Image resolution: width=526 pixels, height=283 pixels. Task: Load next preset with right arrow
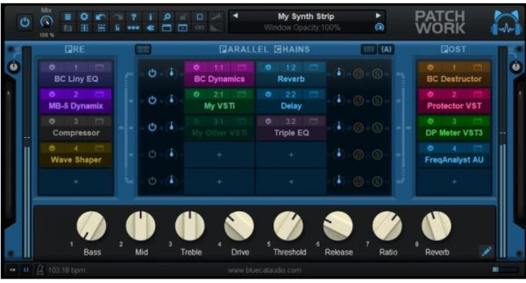378,15
